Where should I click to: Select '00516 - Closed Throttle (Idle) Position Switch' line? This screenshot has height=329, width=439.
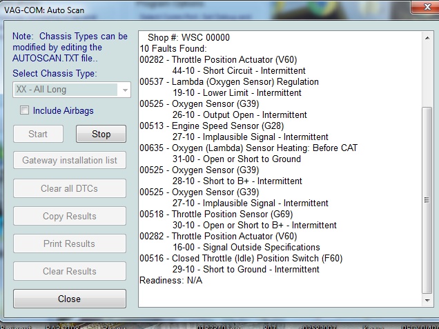coord(241,258)
